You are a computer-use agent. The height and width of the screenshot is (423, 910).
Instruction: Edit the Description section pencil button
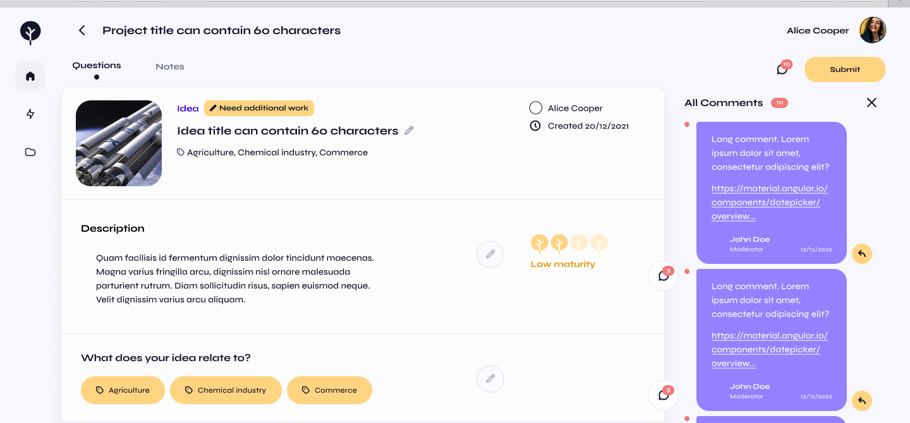[490, 254]
